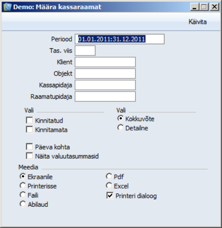The image size is (222, 228).
Task: Uncheck the Printeri dialoog checkbox
Action: click(x=110, y=195)
